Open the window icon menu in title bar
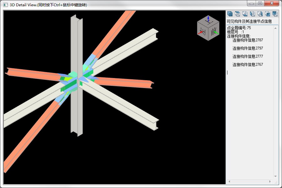The width and height of the screenshot is (282, 188). [5, 5]
